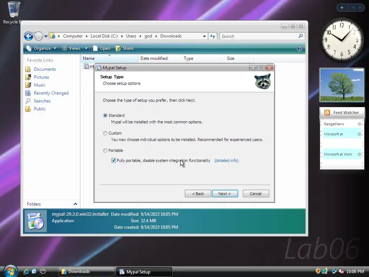Click Explorer forward arrow button
Viewport: 369px width, 277px height.
[x=39, y=36]
